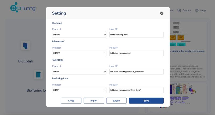The image size is (215, 115).
Task: Click the Help icon in header
Action: coord(197,10)
